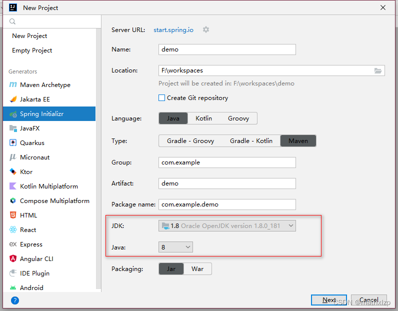
Task: Select the Express generator label
Action: [x=31, y=244]
